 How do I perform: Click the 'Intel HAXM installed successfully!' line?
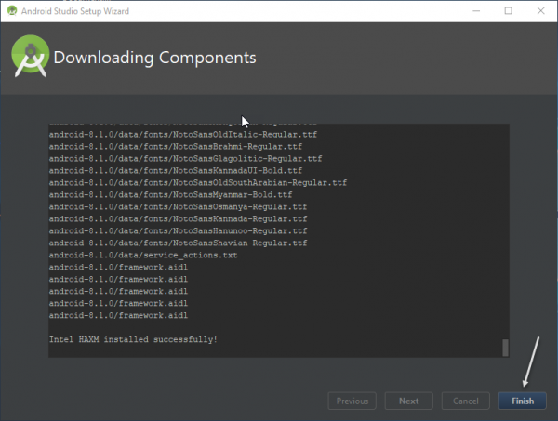click(x=133, y=339)
